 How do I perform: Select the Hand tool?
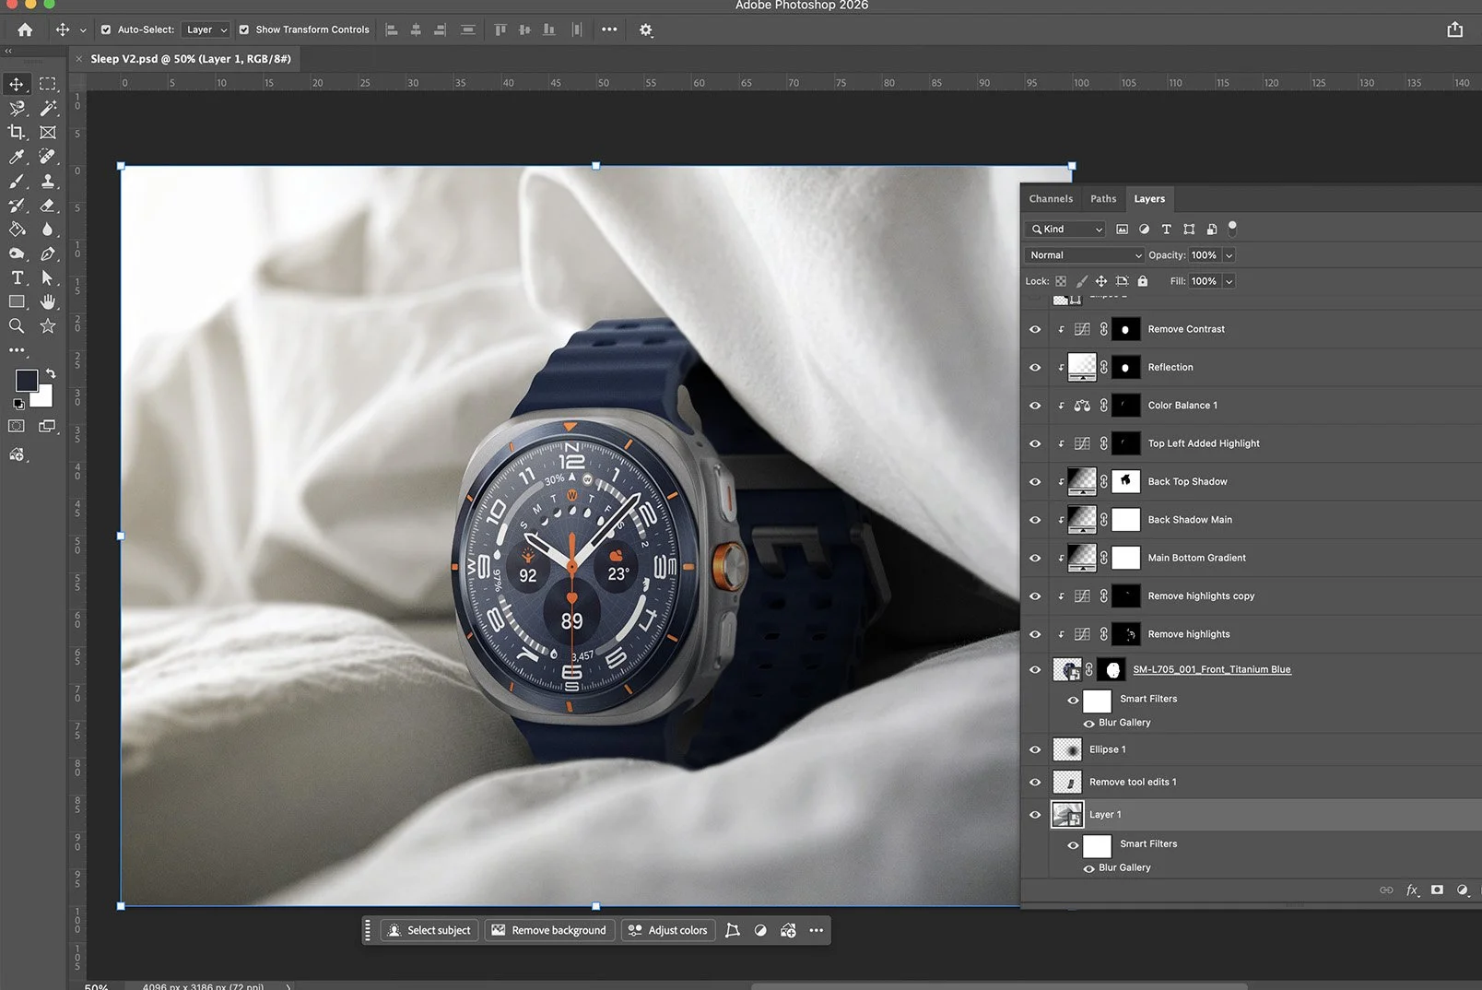(48, 301)
